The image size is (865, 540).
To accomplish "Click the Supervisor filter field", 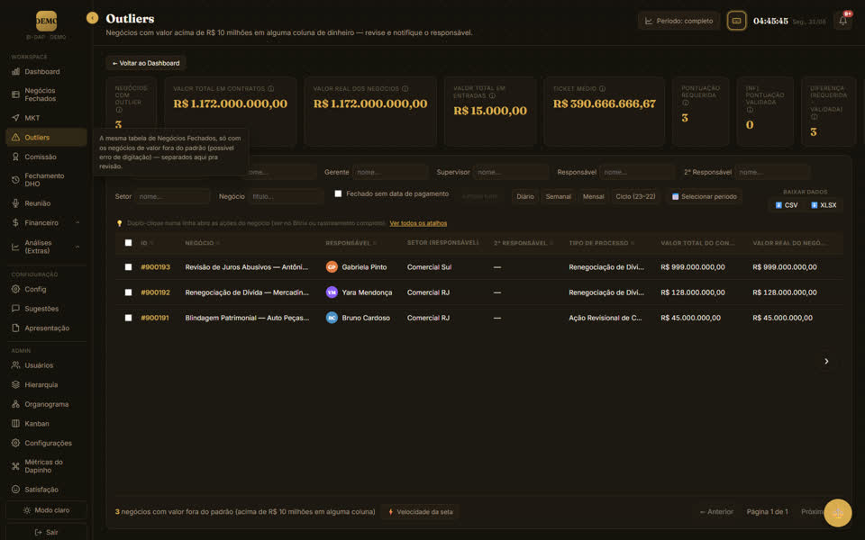I will (x=511, y=173).
